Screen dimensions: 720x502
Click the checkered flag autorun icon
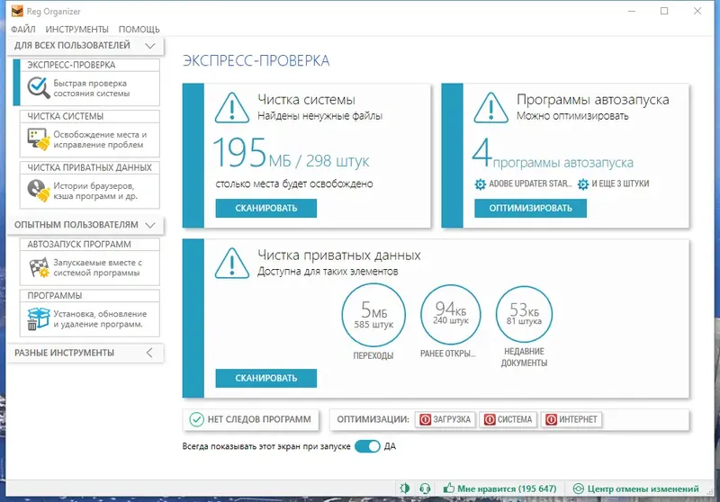[39, 267]
